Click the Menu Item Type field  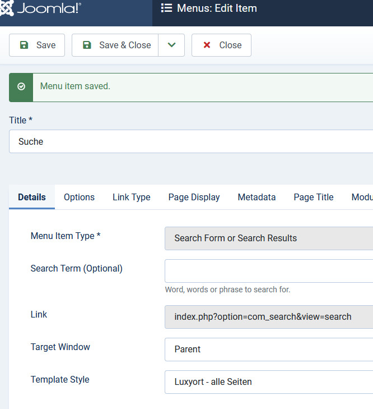point(269,238)
